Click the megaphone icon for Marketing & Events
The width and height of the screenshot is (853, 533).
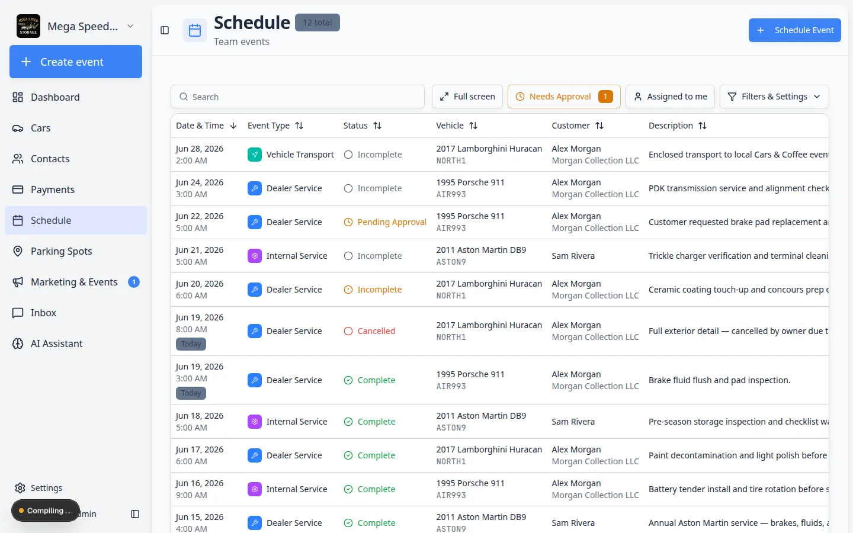point(18,282)
